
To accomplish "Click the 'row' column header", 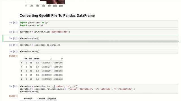I will [25, 59].
